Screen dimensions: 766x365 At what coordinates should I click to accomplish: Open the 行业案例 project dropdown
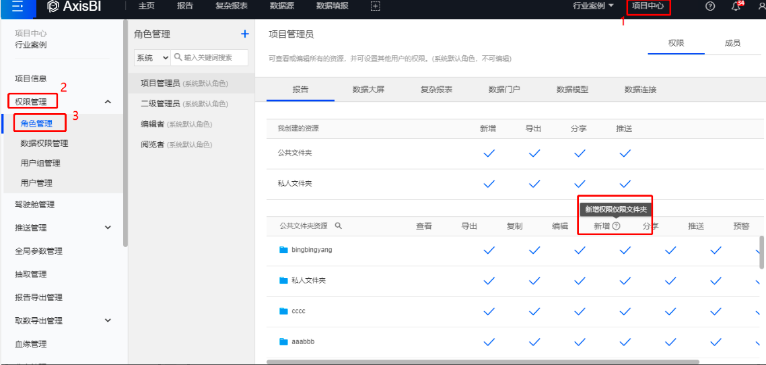point(593,6)
